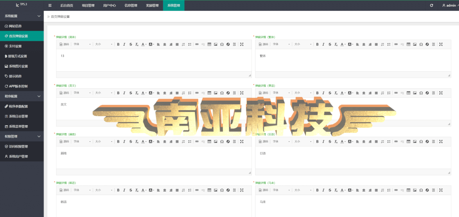This screenshot has width=459, height=217.
Task: Open 系统图片设置 in the sidebar
Action: (22, 66)
